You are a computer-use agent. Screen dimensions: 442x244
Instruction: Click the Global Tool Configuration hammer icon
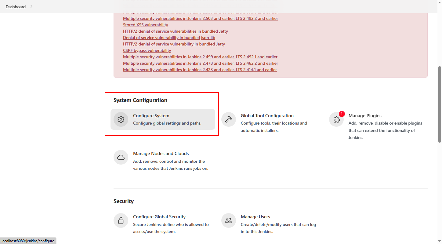point(229,119)
